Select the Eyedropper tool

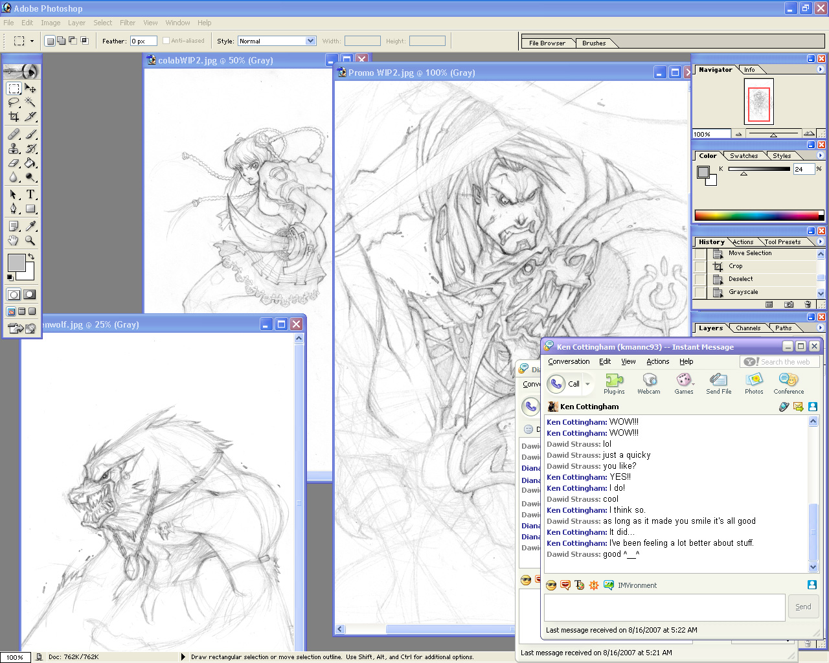pyautogui.click(x=30, y=226)
